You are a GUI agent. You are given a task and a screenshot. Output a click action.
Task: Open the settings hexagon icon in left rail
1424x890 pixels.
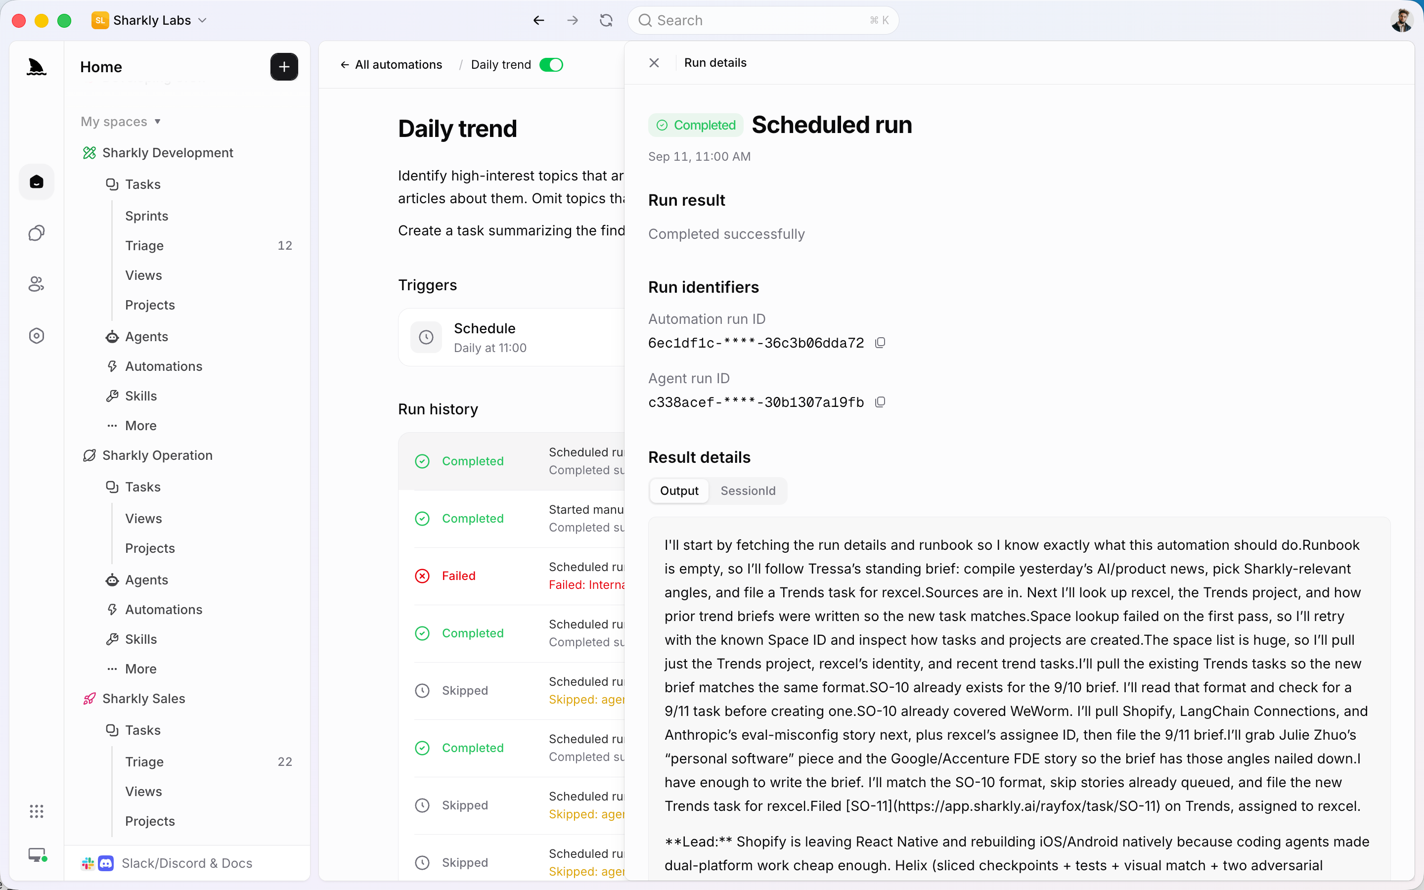tap(37, 336)
